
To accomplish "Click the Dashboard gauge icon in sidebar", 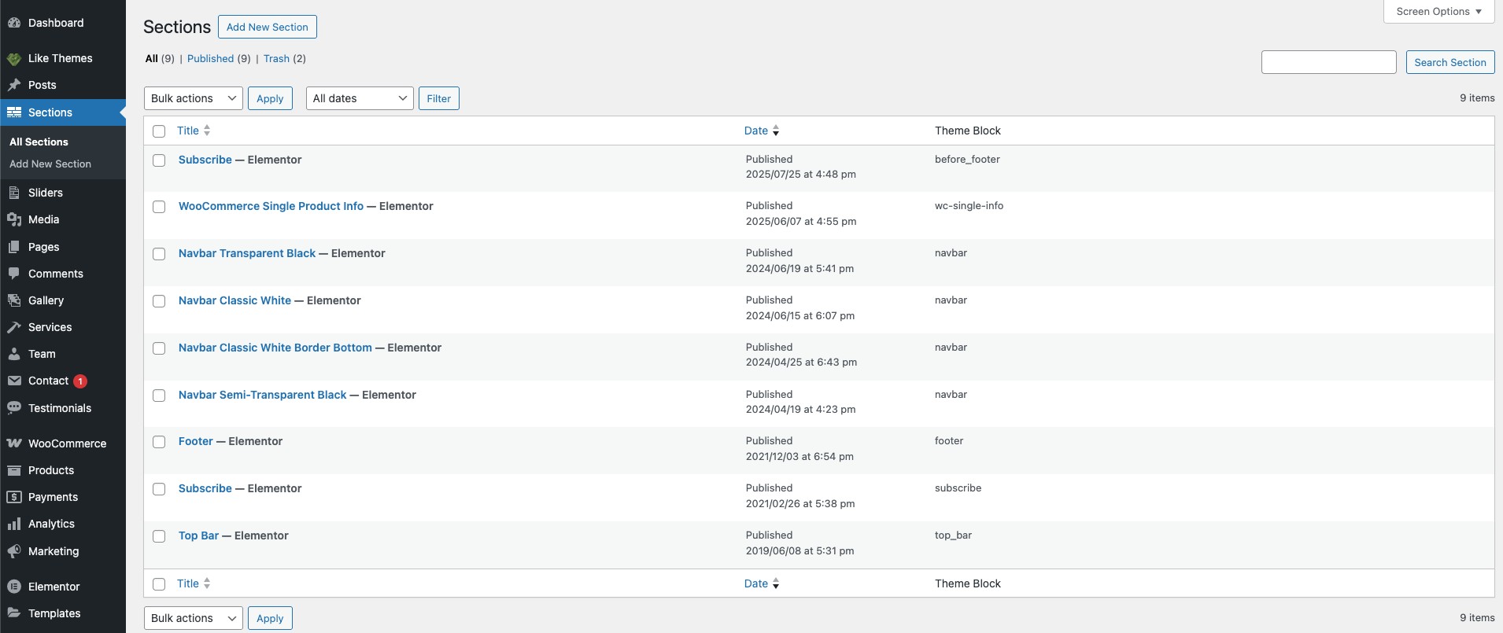I will (x=14, y=23).
